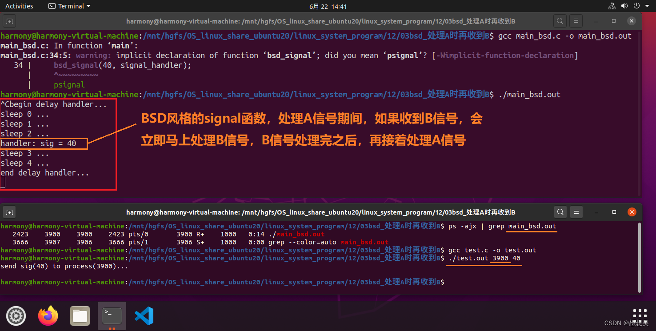The image size is (656, 331).
Task: Close the upper terminal window
Action: click(x=632, y=21)
